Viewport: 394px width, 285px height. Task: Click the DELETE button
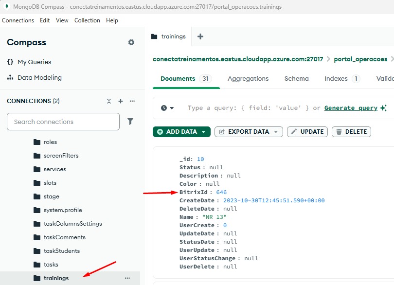coord(351,132)
